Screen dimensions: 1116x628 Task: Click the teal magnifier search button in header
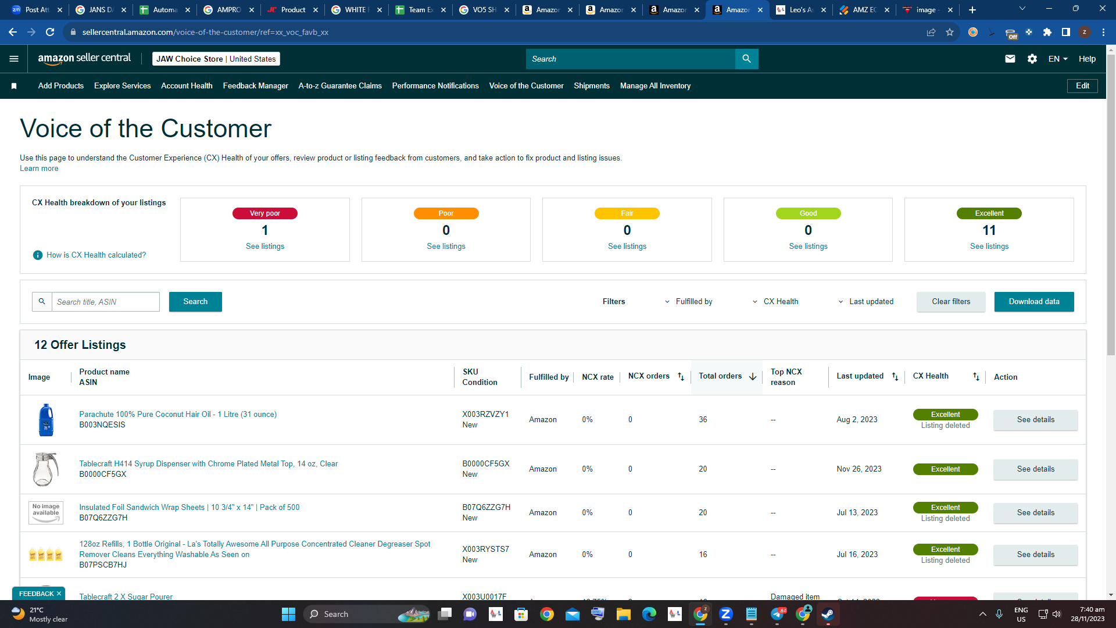747,59
